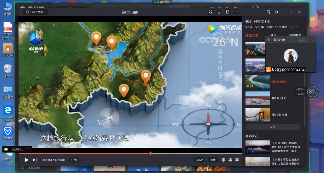Click the 第8集 湖南 window title

point(130,12)
